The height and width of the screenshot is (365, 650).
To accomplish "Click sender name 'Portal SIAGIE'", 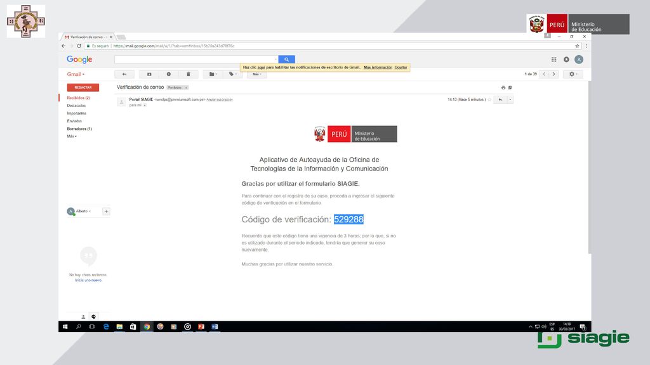I will 141,99.
